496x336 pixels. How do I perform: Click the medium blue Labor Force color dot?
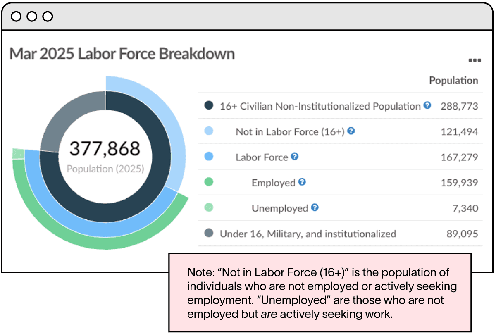point(208,157)
